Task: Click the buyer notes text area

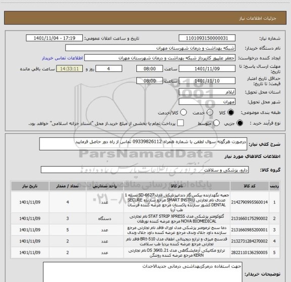Action: [142, 272]
